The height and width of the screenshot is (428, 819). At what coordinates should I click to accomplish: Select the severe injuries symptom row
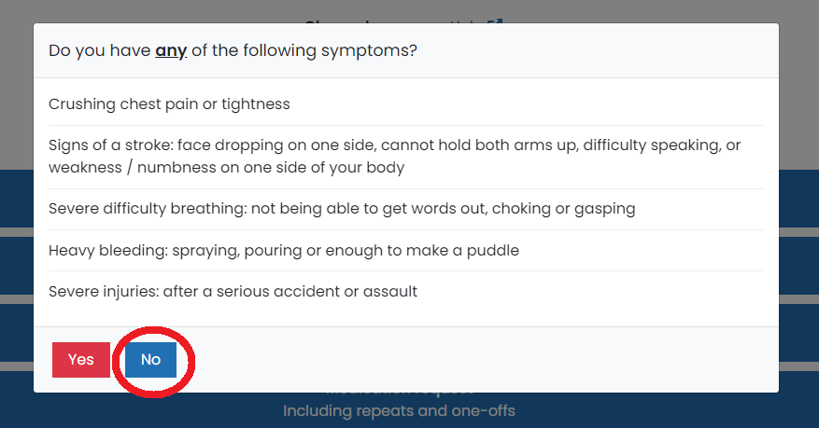point(233,292)
